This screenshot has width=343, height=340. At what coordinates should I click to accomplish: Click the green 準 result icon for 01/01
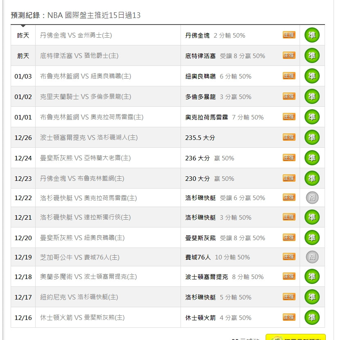(312, 117)
